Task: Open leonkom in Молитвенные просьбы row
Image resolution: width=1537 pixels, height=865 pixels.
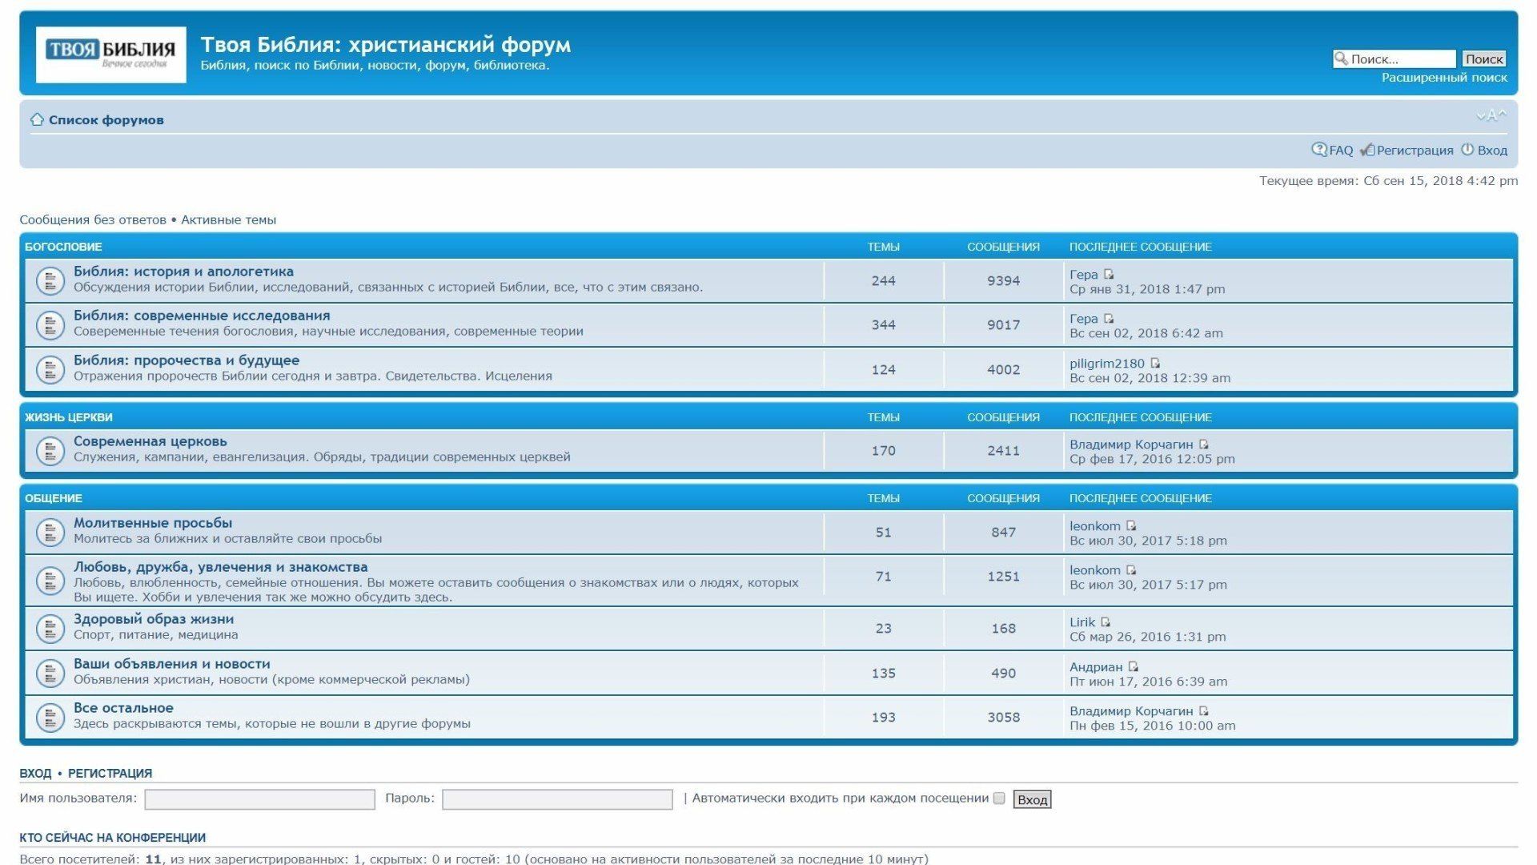Action: pos(1095,526)
